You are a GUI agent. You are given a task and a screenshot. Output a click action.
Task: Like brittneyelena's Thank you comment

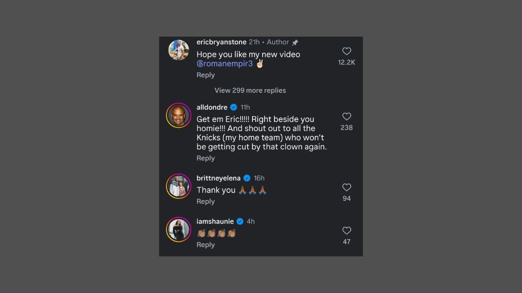pos(347,187)
